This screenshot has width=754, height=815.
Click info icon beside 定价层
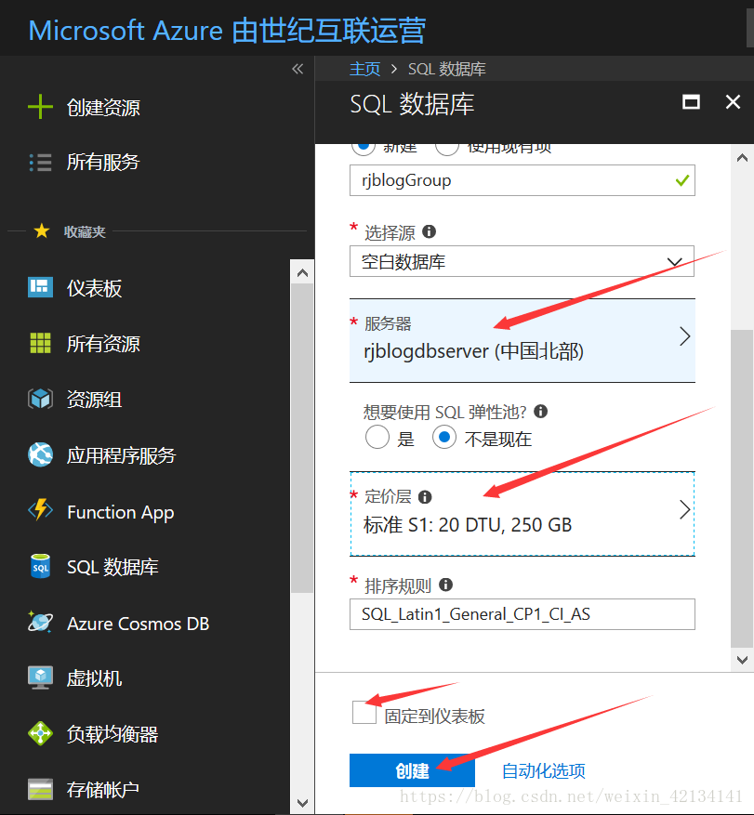click(x=425, y=497)
